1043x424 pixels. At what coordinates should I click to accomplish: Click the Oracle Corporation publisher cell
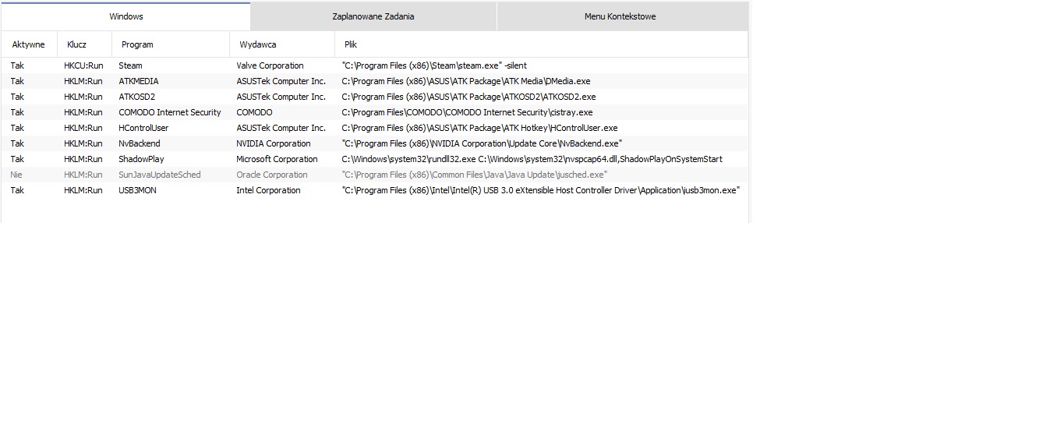tap(272, 175)
